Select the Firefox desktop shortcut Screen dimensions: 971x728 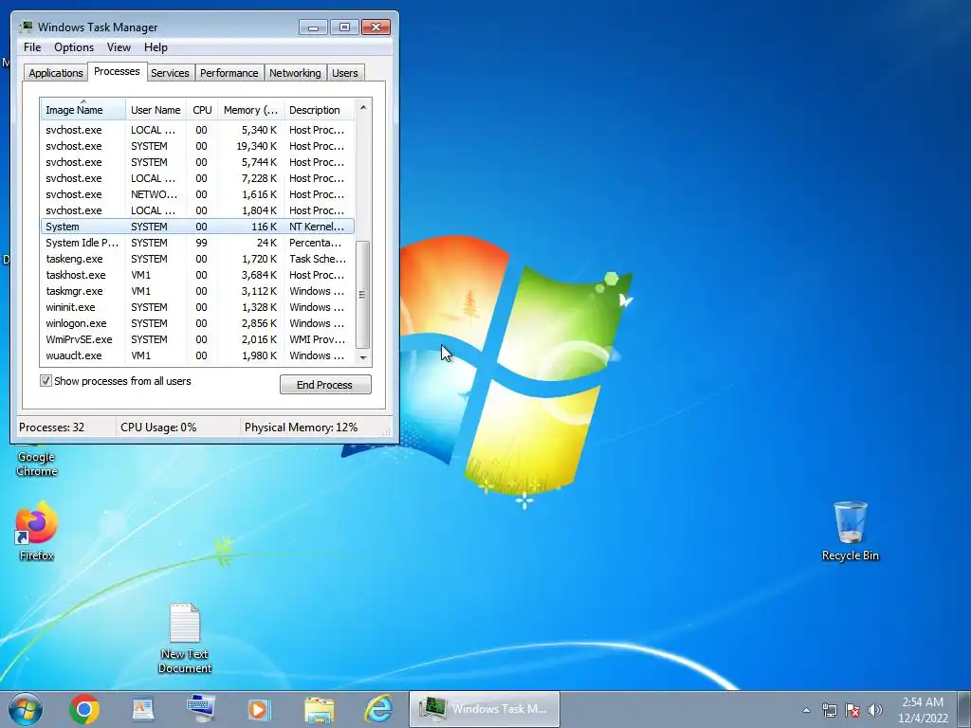tap(37, 531)
